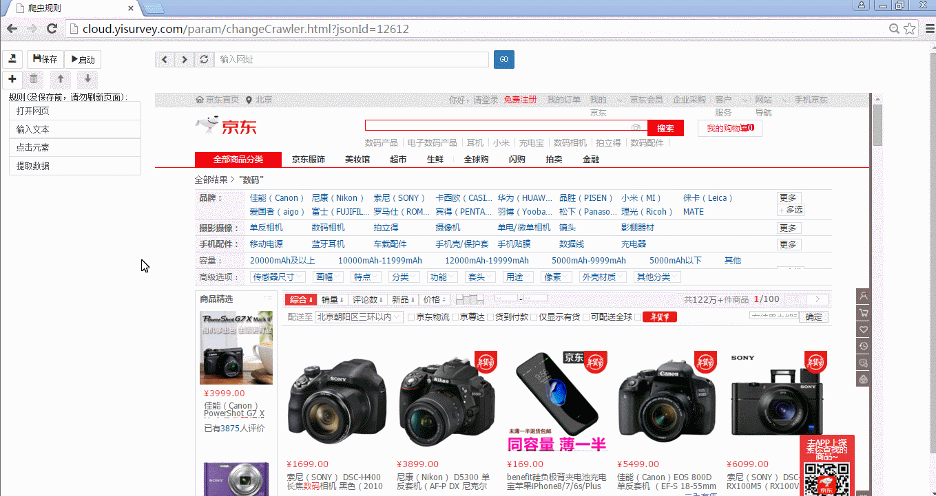Click 免费注册 register link
936x496 pixels.
[520, 100]
